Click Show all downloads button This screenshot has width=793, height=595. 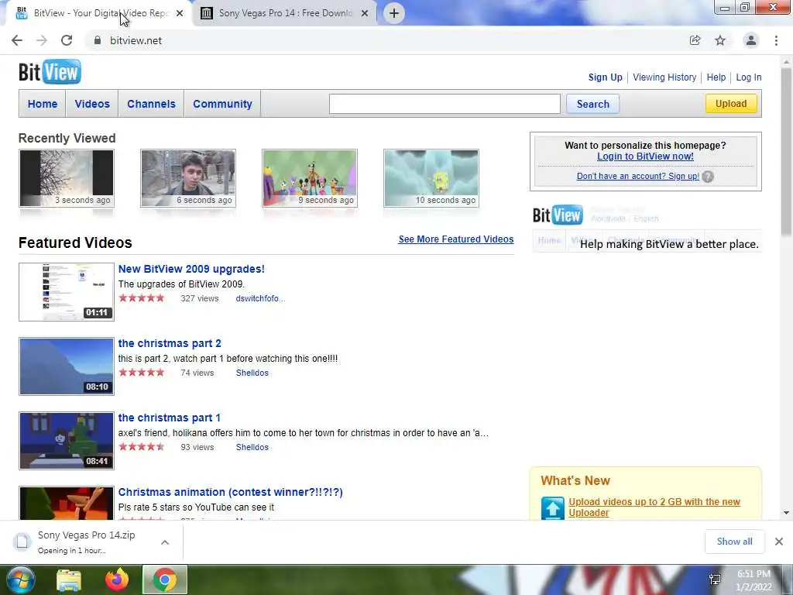[734, 542]
